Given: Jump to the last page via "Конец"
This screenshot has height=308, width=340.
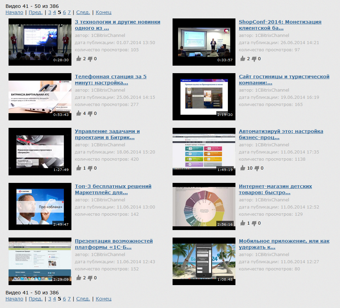Looking at the screenshot, I should [103, 12].
